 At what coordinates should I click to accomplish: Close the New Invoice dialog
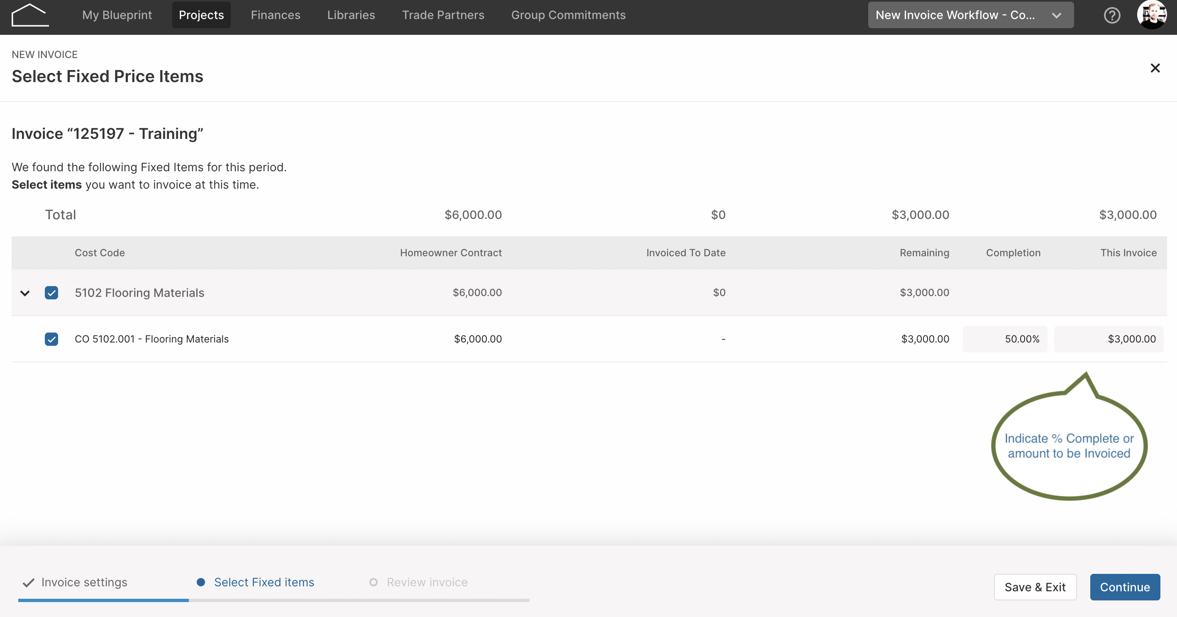coord(1155,68)
